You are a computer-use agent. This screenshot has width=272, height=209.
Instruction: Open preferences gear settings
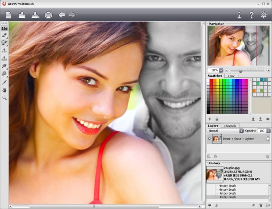tap(263, 15)
